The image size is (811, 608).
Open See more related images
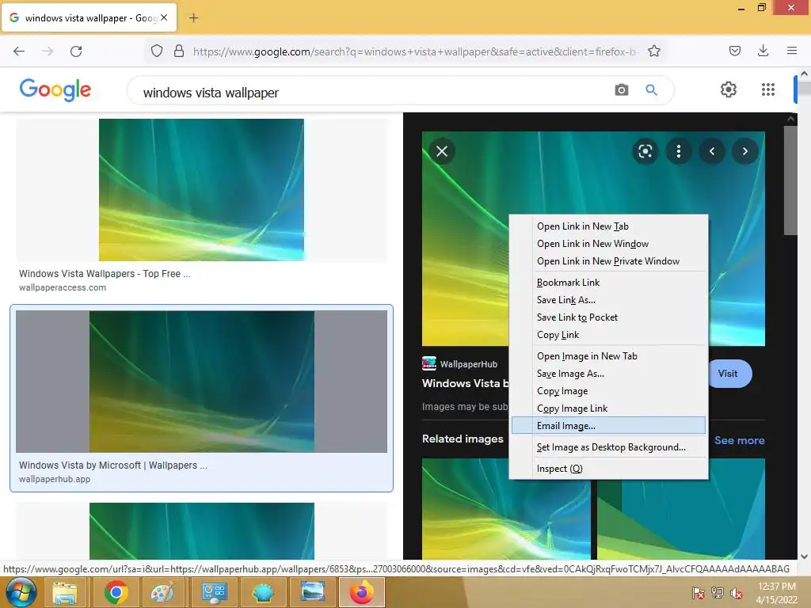click(739, 440)
